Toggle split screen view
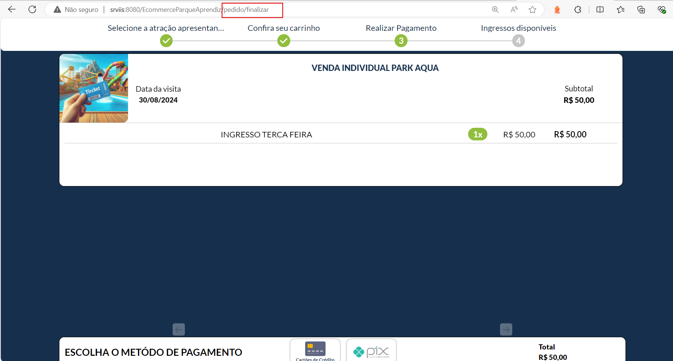Screen dimensions: 673x361 point(600,10)
